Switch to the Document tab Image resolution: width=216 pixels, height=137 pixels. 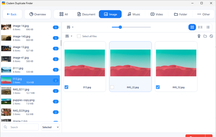[86, 14]
